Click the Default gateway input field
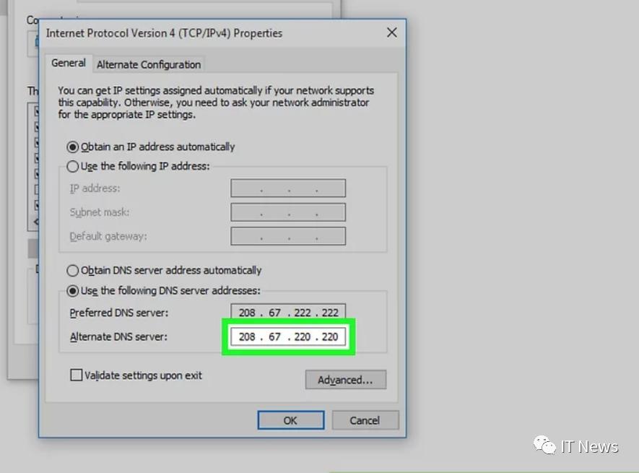 [288, 236]
